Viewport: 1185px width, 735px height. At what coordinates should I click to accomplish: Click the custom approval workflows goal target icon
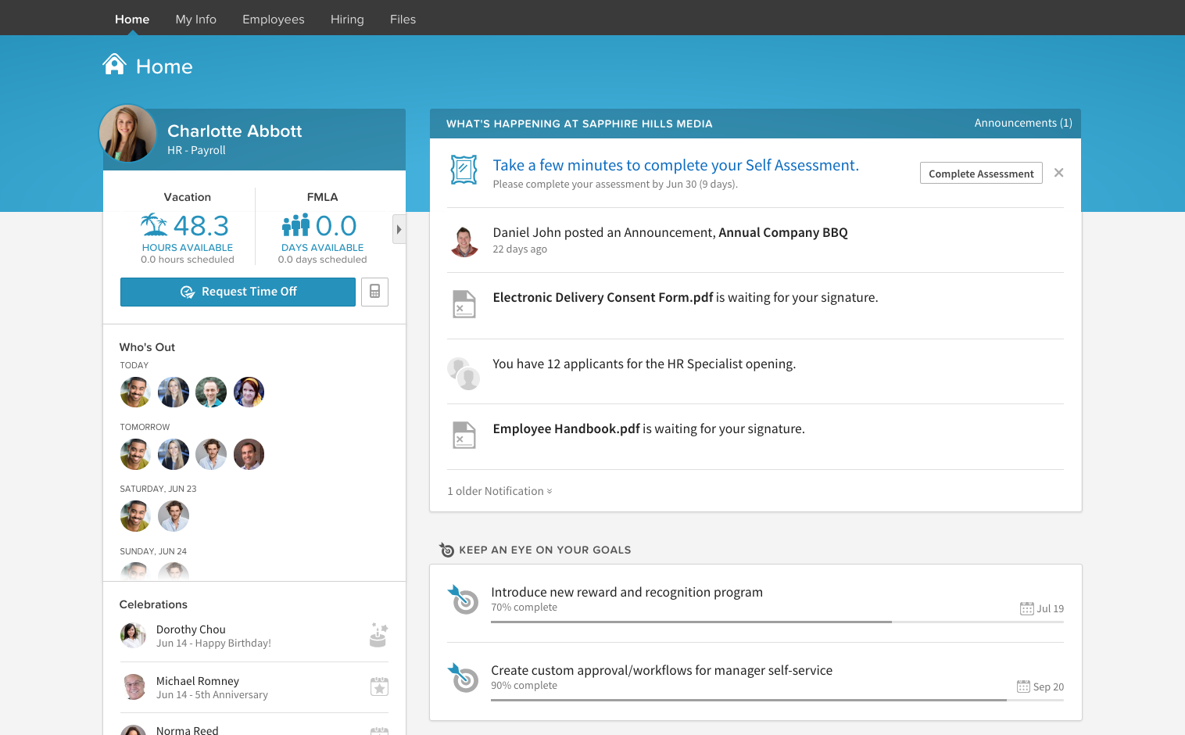pos(463,678)
